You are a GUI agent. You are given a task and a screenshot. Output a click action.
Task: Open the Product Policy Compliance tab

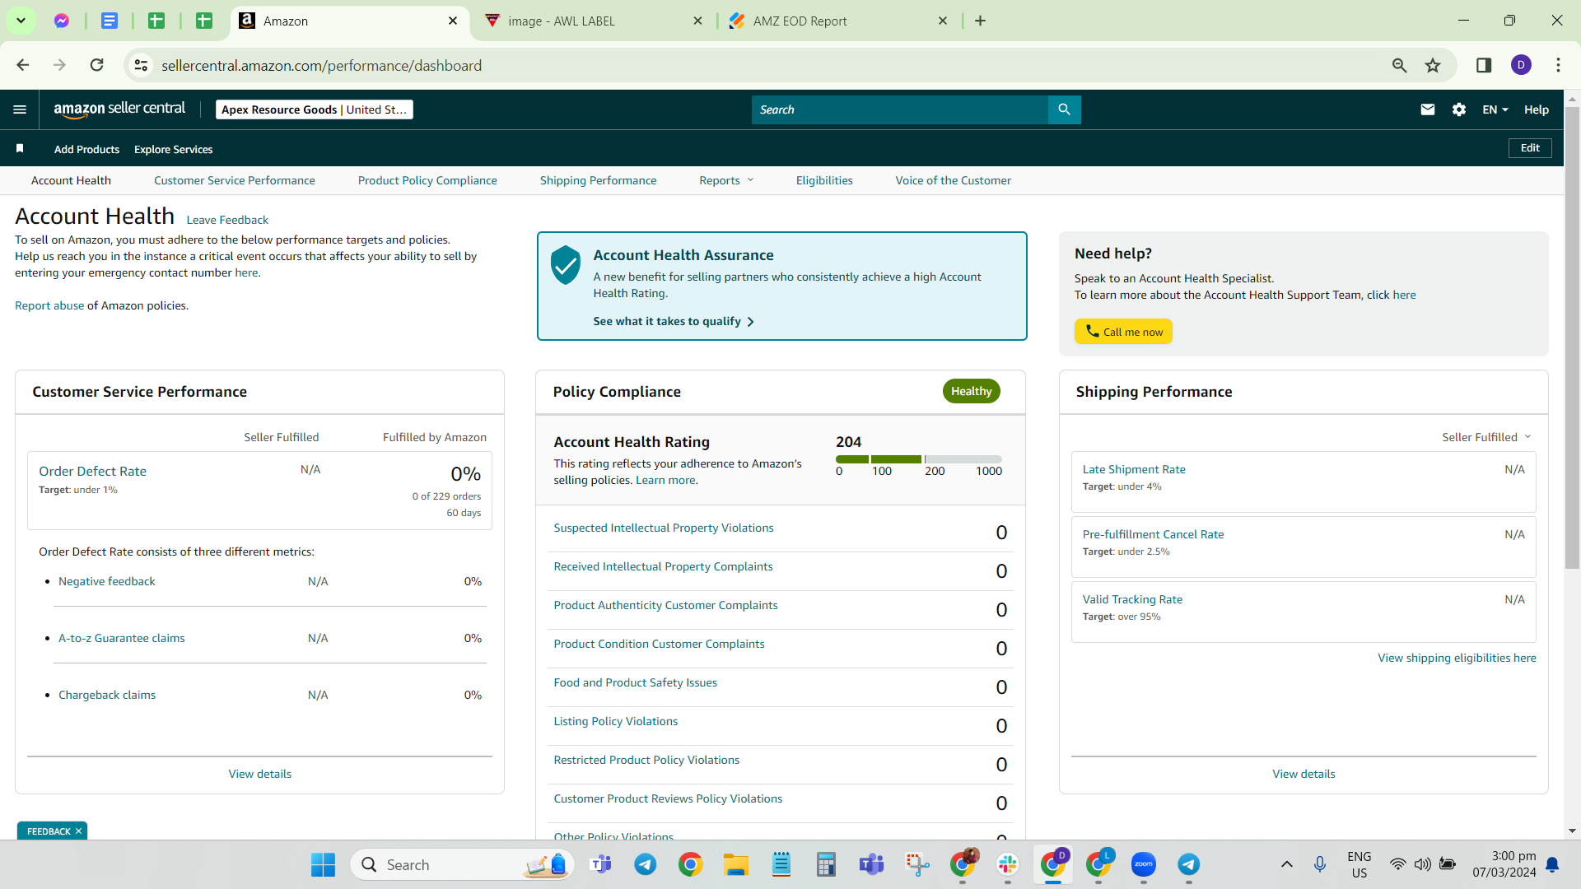[x=427, y=180]
